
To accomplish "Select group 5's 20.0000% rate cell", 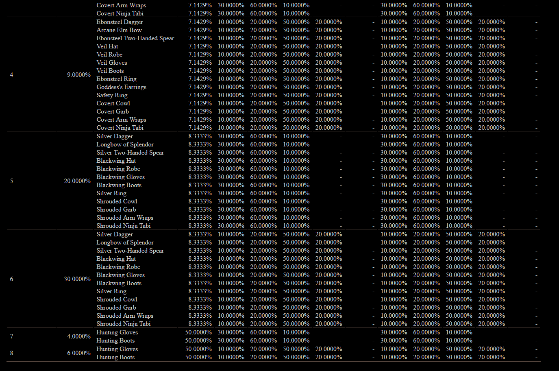I will (x=77, y=181).
